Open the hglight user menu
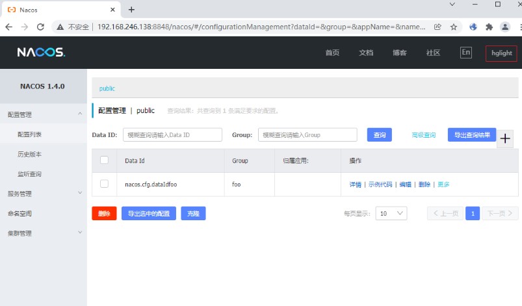The image size is (522, 306). pyautogui.click(x=501, y=53)
